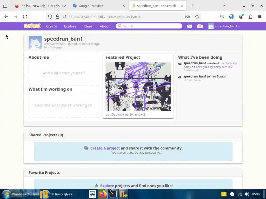Viewport: 266px width, 199px height.
Task: Click the blue circular extension icon in the toolbar
Action: click(x=231, y=17)
